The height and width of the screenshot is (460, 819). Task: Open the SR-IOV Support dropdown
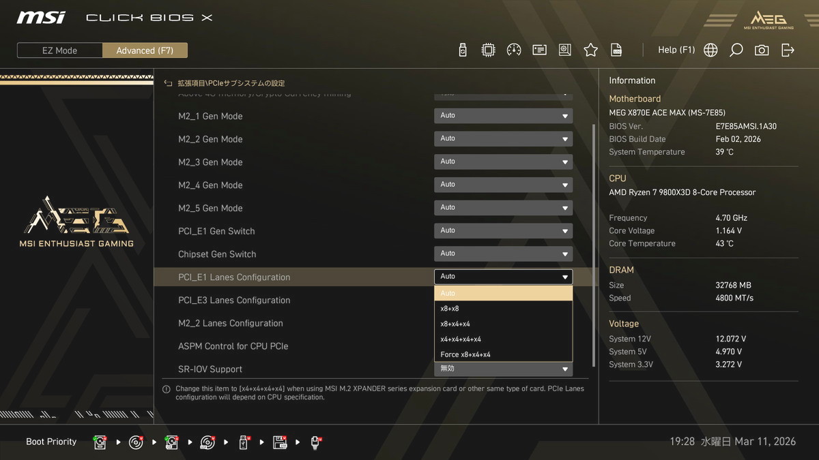coord(503,369)
